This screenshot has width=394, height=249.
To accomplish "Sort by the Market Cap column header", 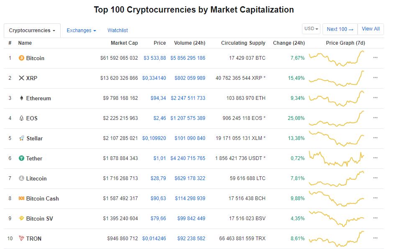I will pyautogui.click(x=124, y=43).
